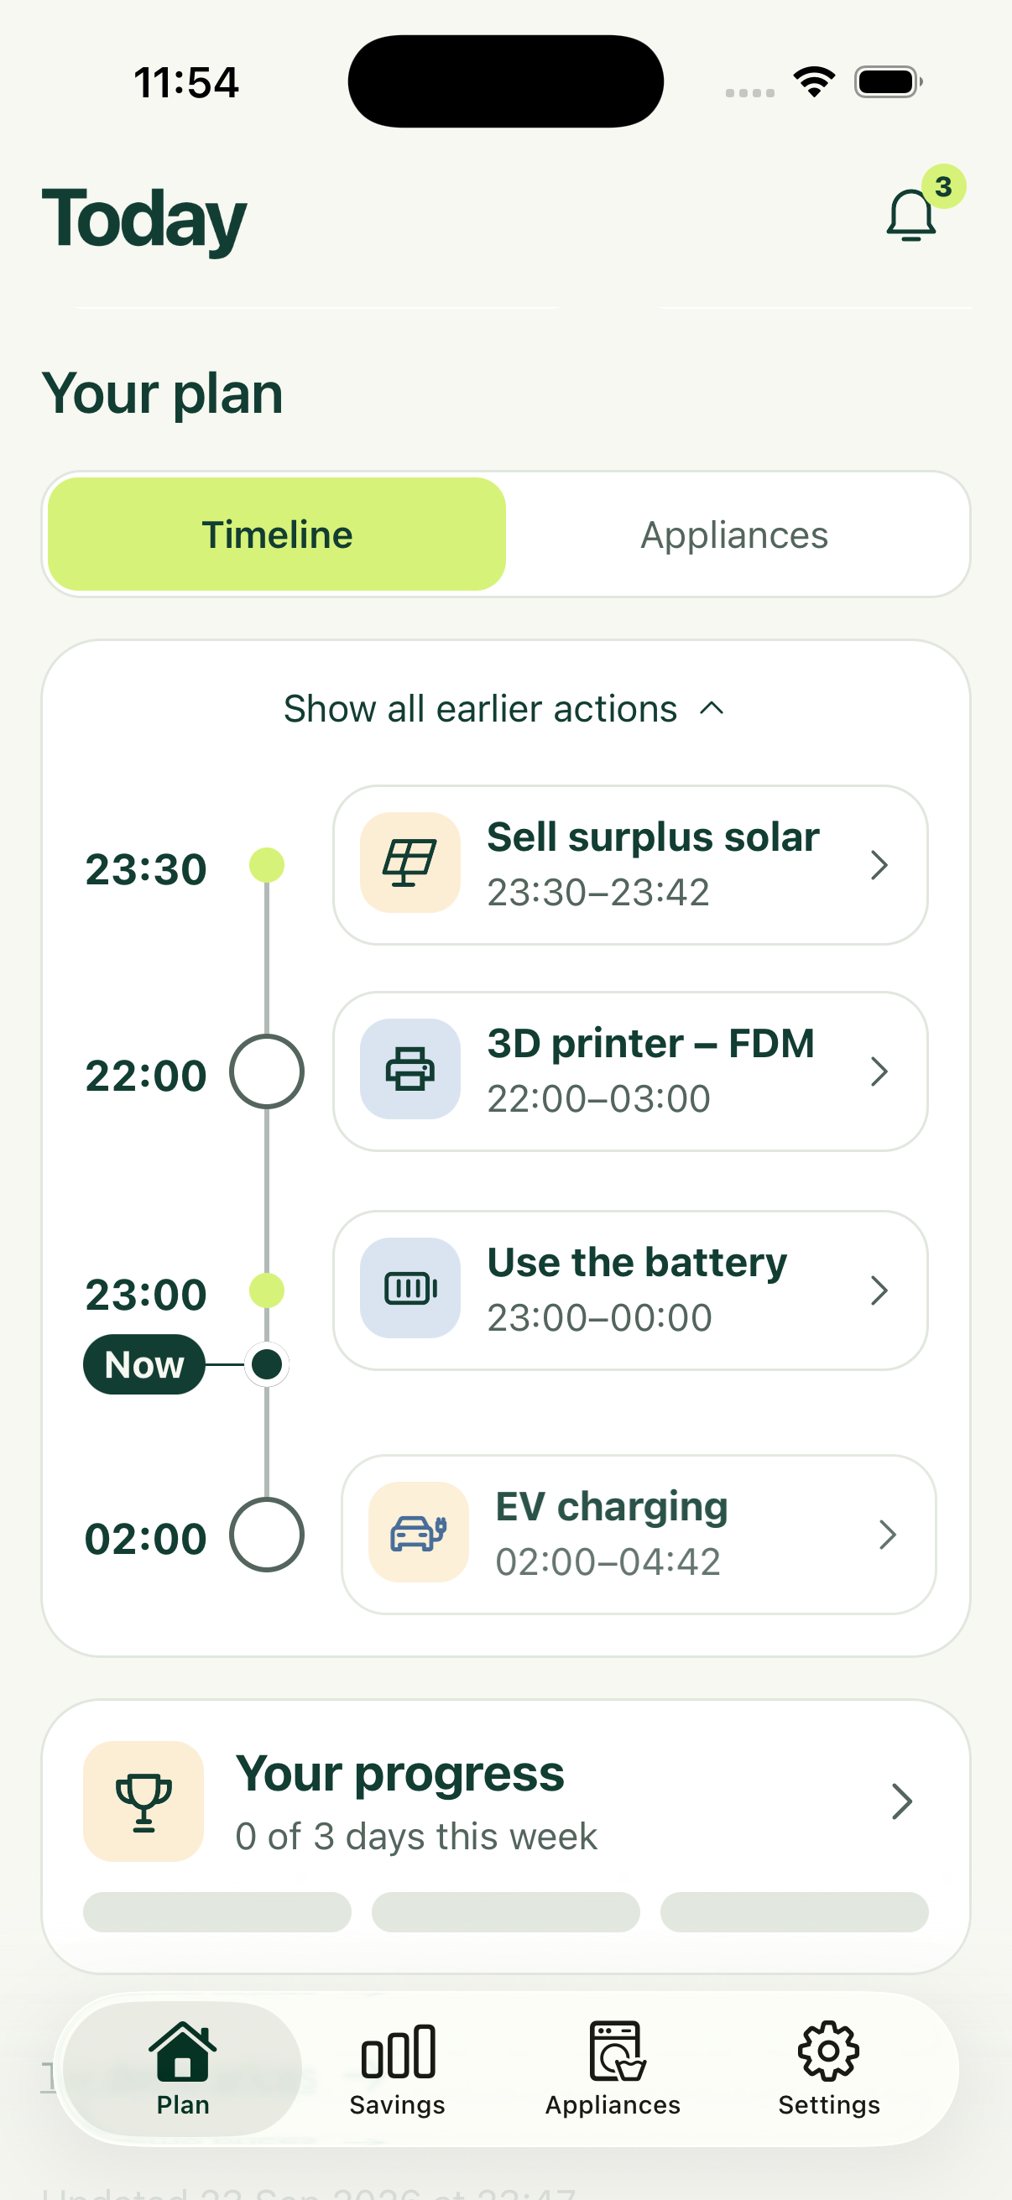Open Use the battery chevron
This screenshot has height=2200, width=1012.
pos(879,1290)
